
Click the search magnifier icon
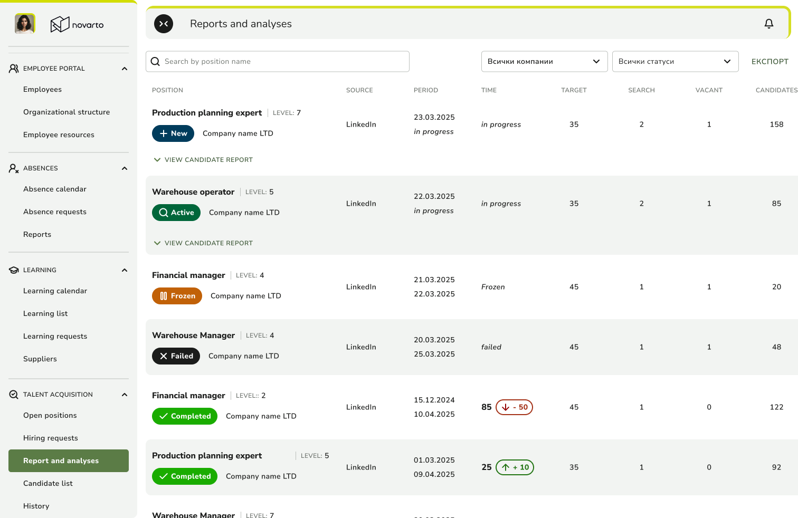coord(155,62)
